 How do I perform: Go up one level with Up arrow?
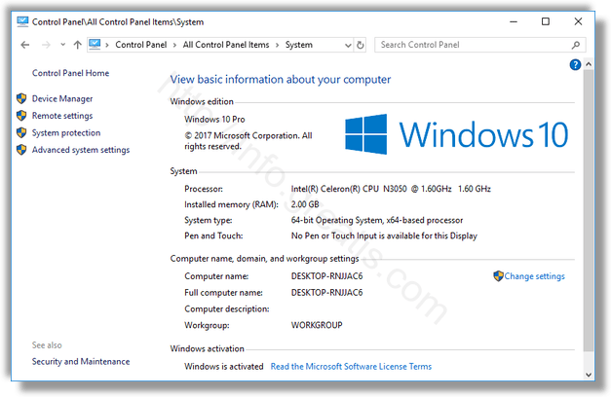(x=78, y=45)
